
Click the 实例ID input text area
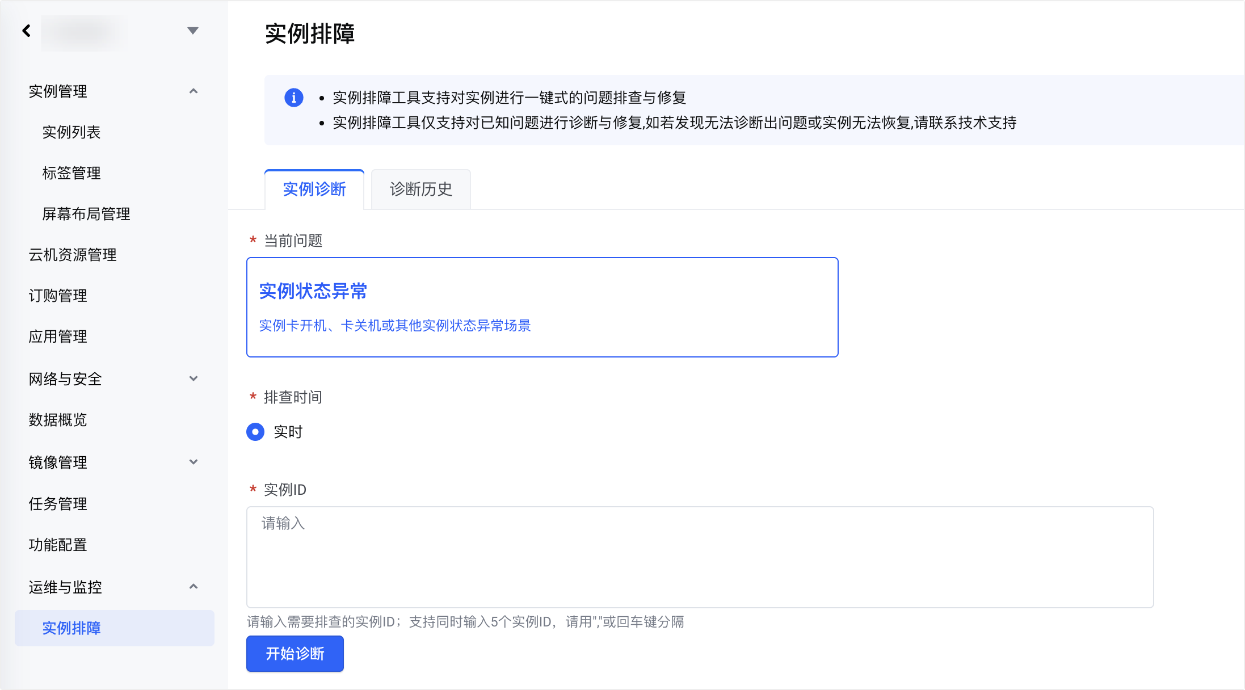pyautogui.click(x=700, y=557)
